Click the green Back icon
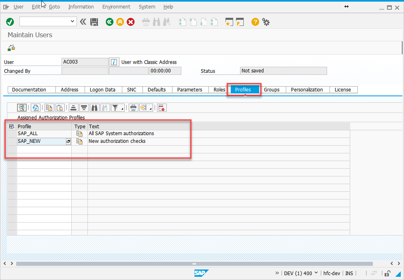 (x=110, y=22)
